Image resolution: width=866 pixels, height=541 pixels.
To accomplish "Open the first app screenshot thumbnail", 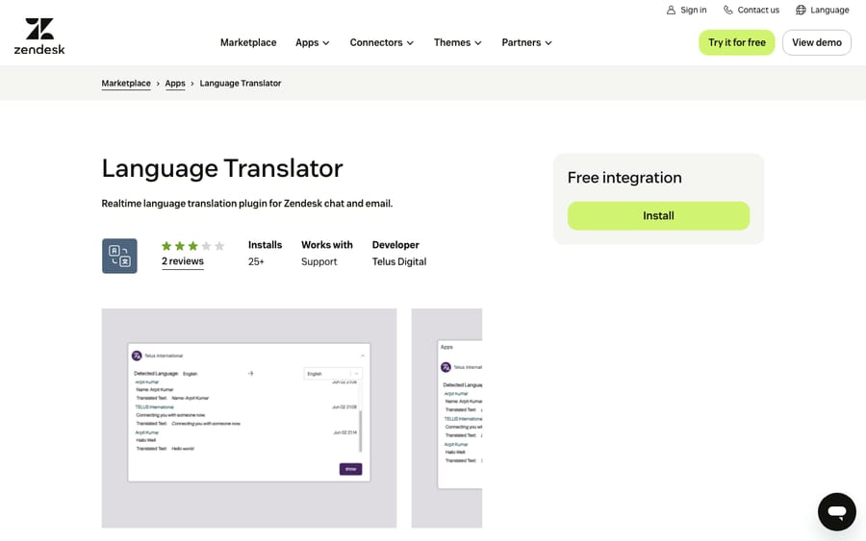I will 249,418.
